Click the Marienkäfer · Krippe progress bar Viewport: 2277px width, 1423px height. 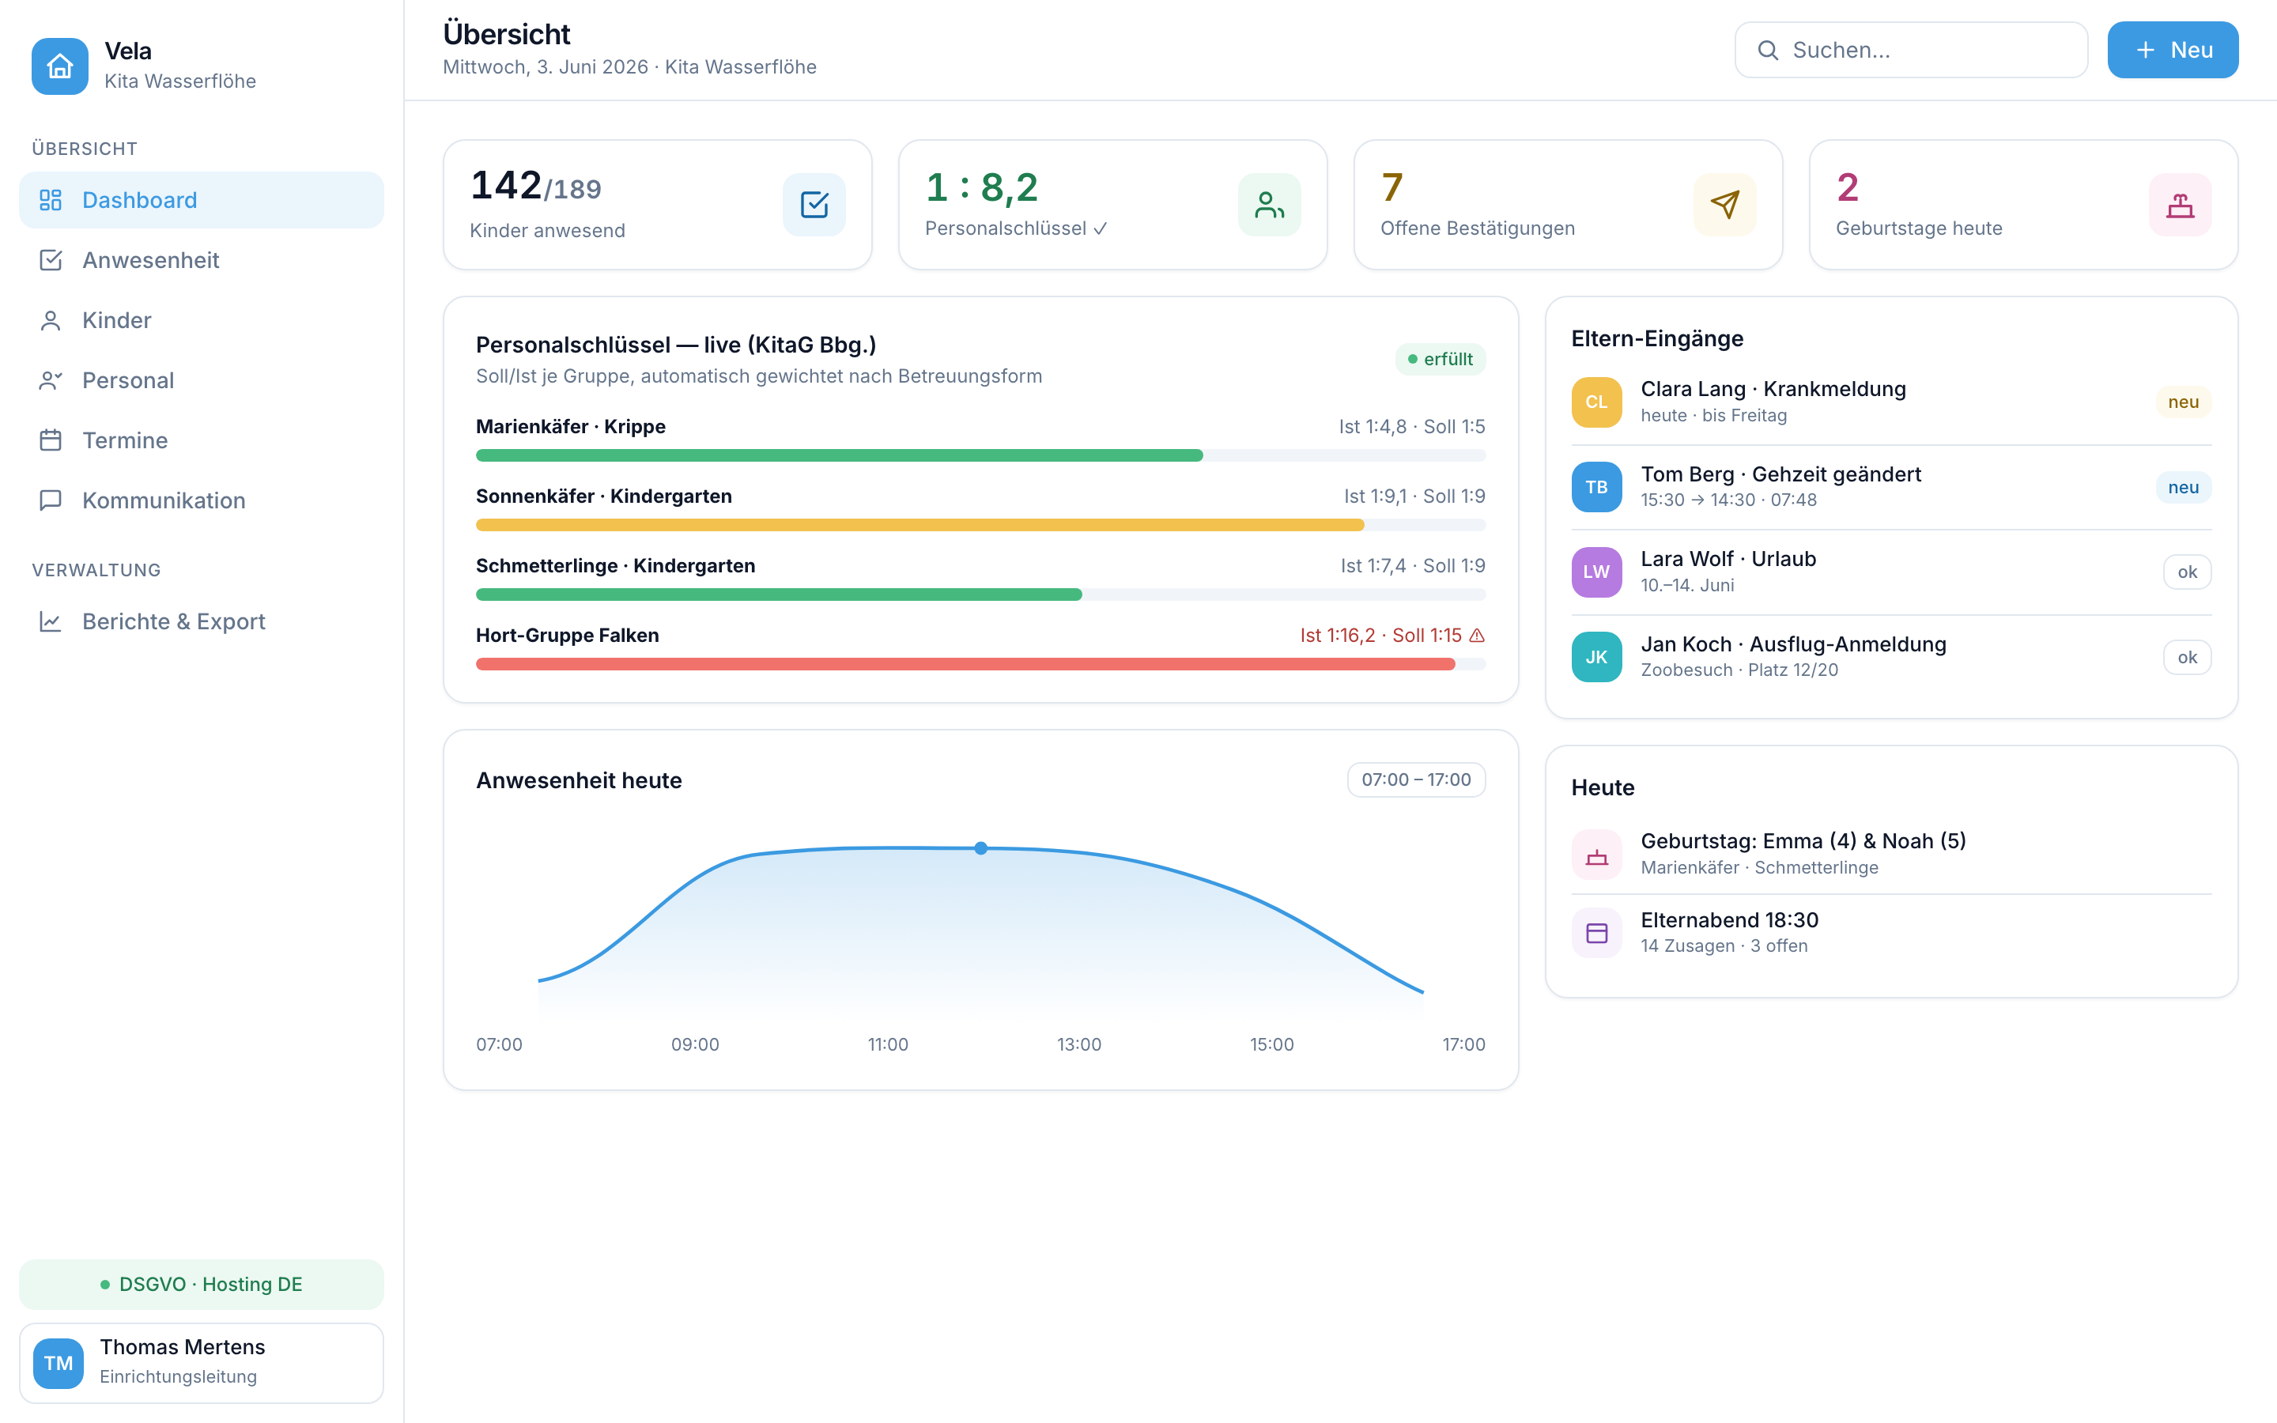(x=980, y=455)
